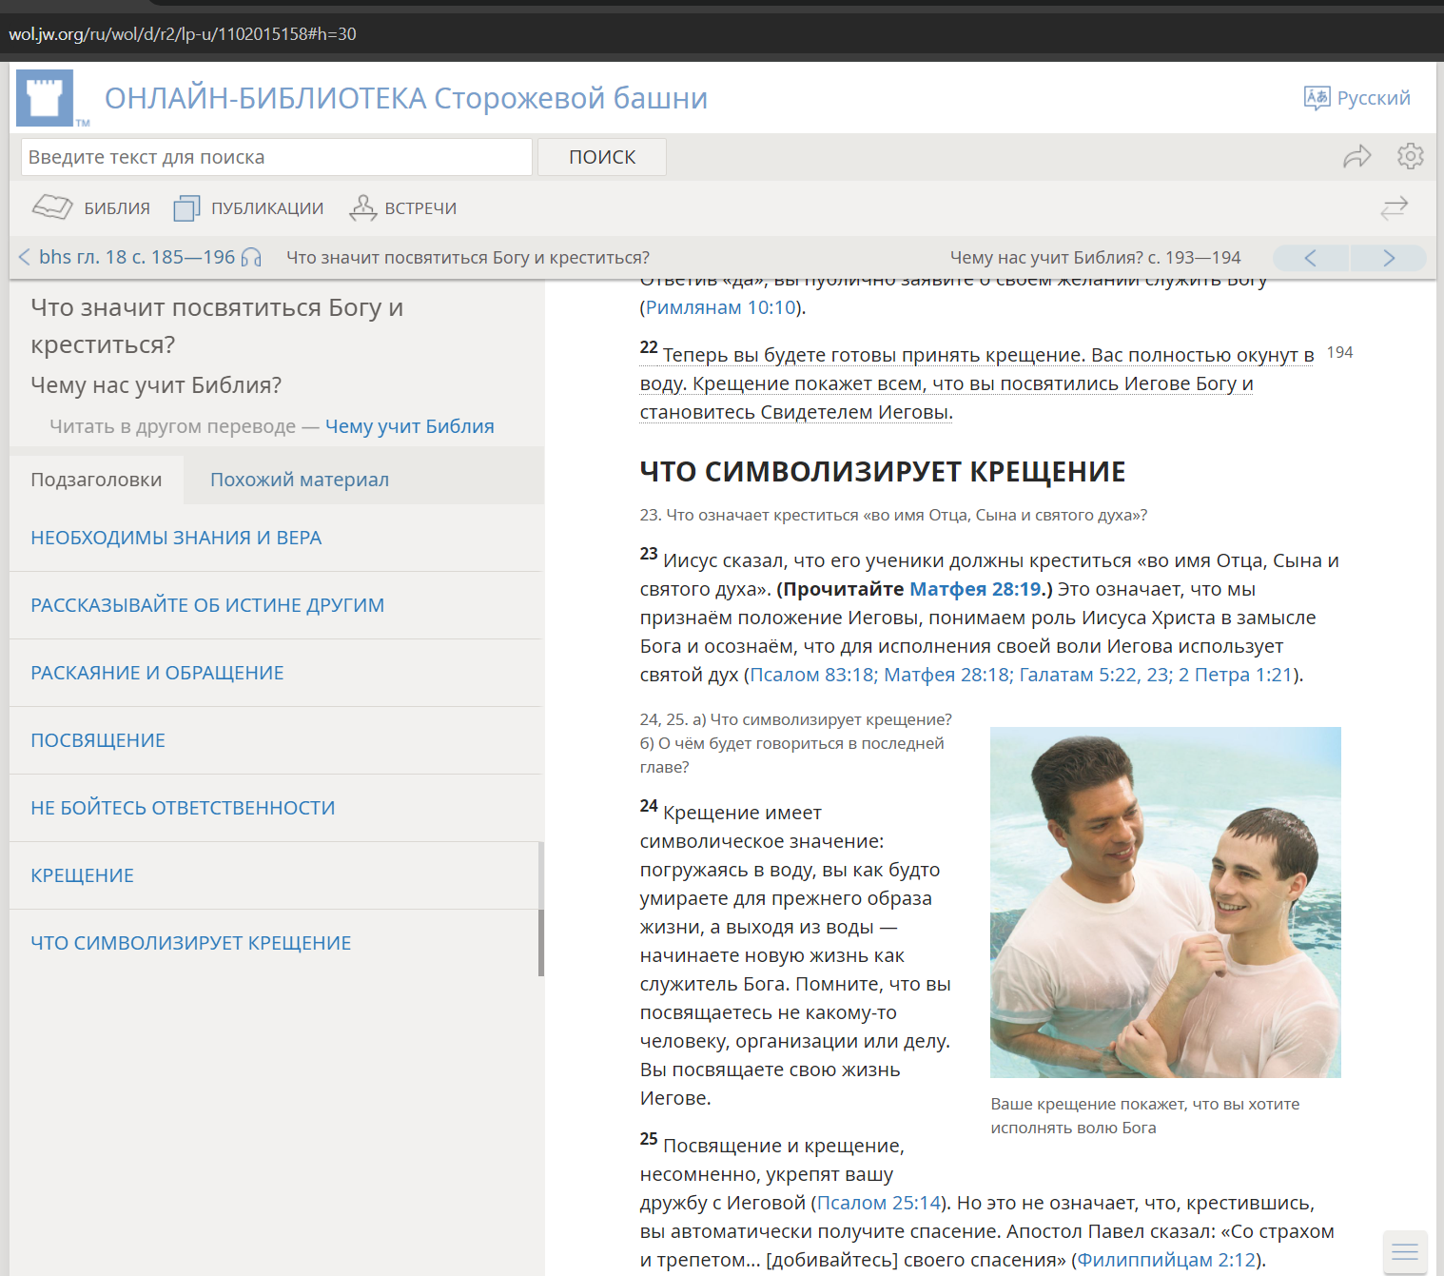Click the hamburger menu icon at bottom right
The width and height of the screenshot is (1444, 1276).
pos(1405,1251)
